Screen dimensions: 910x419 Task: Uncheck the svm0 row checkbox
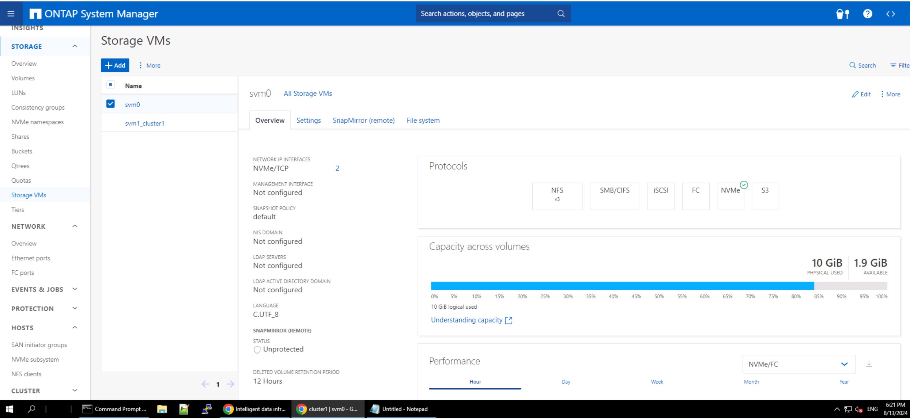click(110, 104)
